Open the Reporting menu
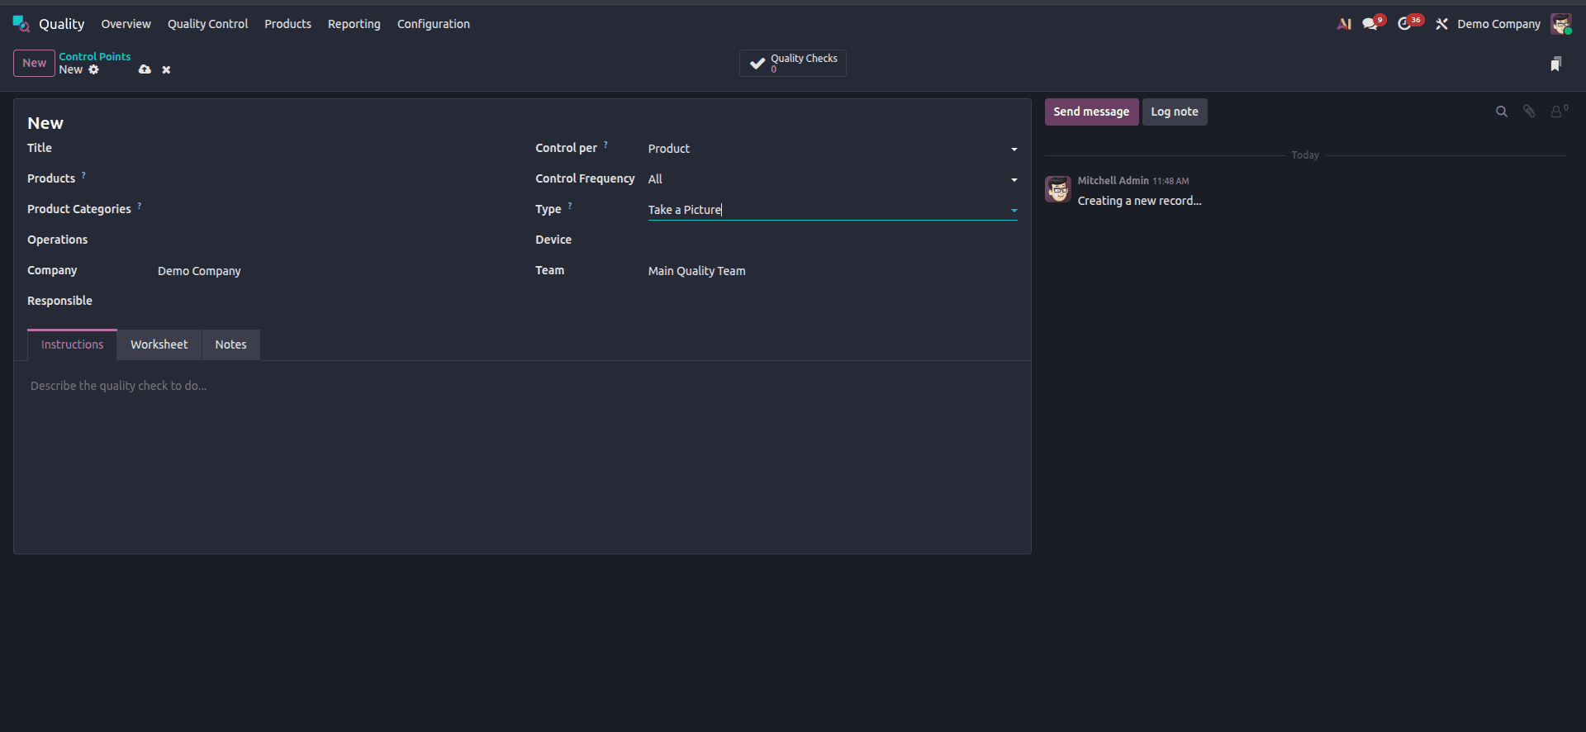This screenshot has width=1586, height=732. [354, 24]
